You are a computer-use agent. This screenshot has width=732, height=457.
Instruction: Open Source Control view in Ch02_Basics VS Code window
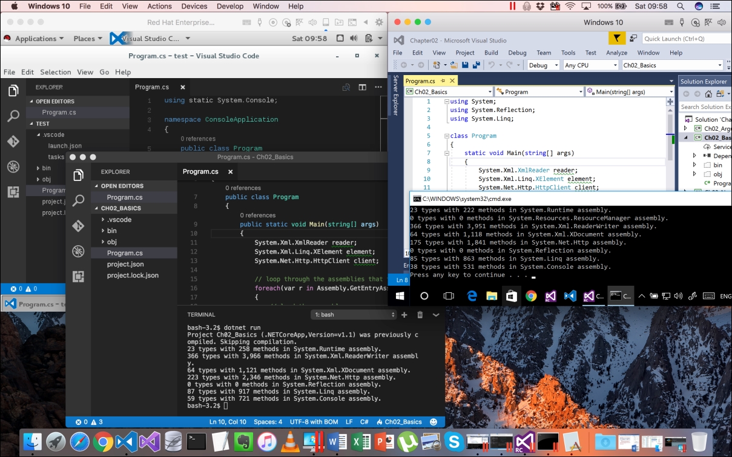click(x=78, y=226)
